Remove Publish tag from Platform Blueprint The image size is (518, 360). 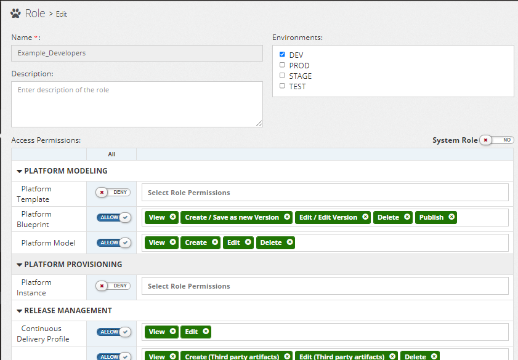coord(451,217)
